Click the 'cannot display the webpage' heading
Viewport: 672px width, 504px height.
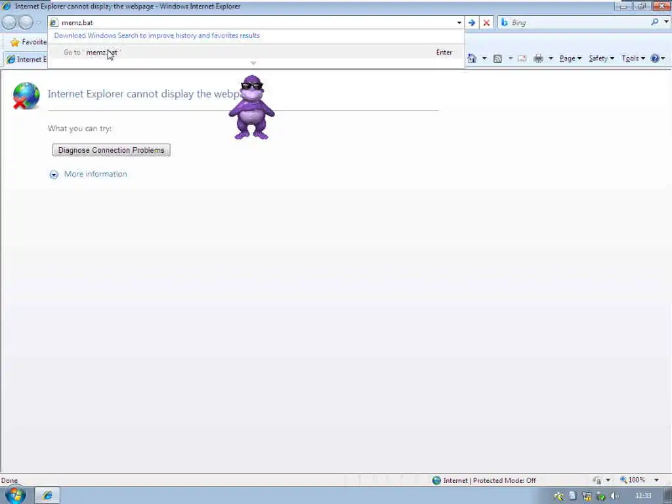(144, 94)
